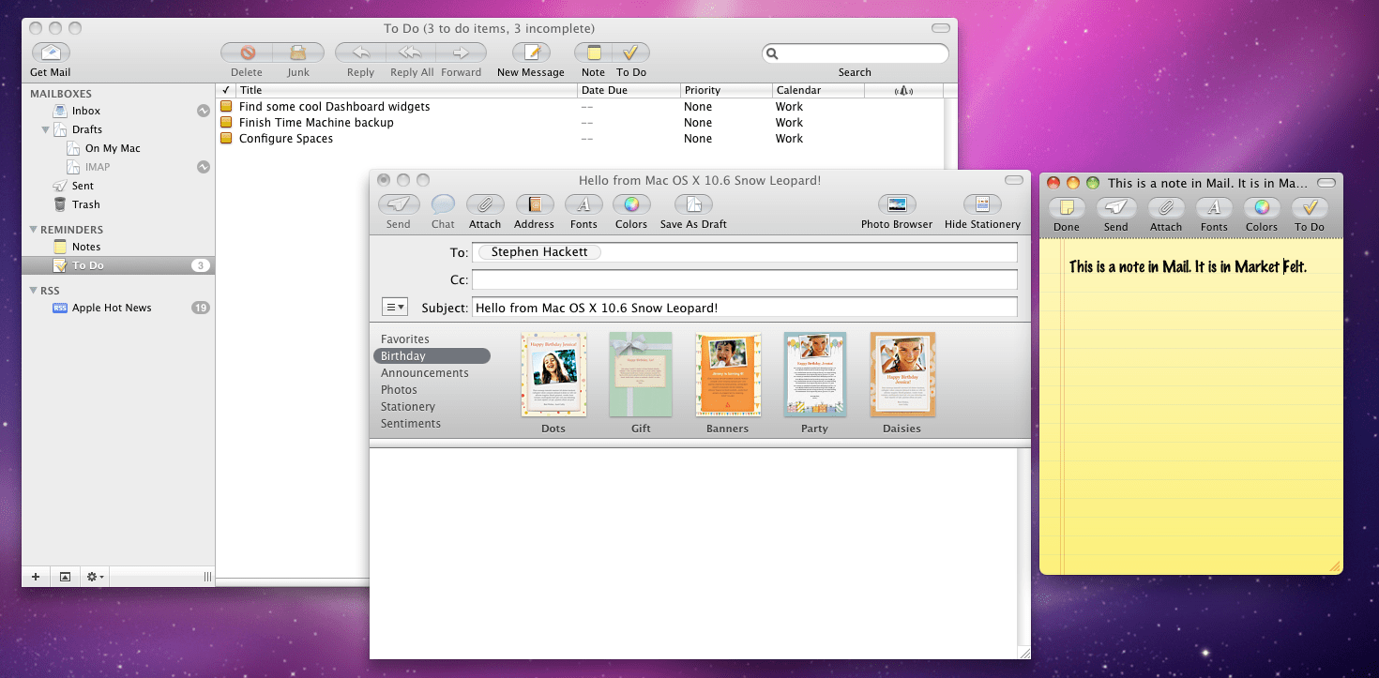Click the Forward arrow icon
The width and height of the screenshot is (1379, 678).
point(461,53)
